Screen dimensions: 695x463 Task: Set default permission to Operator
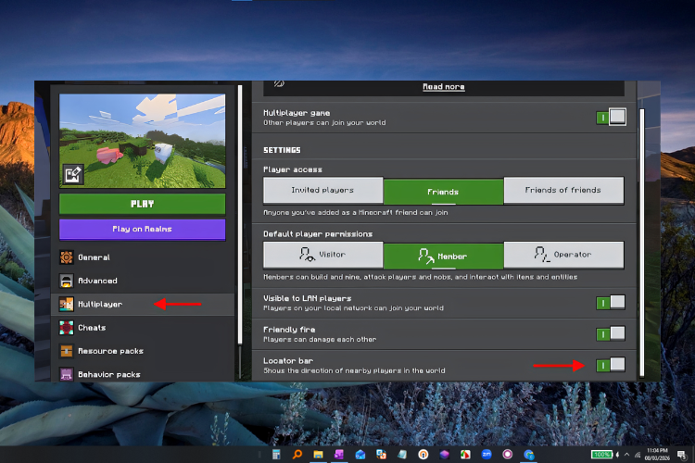pyautogui.click(x=563, y=255)
